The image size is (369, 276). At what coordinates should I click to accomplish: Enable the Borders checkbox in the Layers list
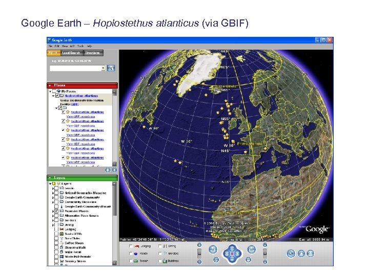click(x=56, y=220)
